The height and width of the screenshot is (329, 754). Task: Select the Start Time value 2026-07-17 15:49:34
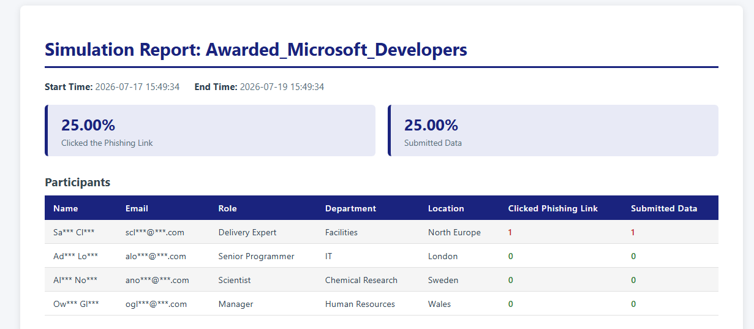pyautogui.click(x=137, y=87)
